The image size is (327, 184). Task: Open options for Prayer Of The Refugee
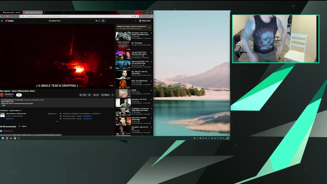click(151, 33)
